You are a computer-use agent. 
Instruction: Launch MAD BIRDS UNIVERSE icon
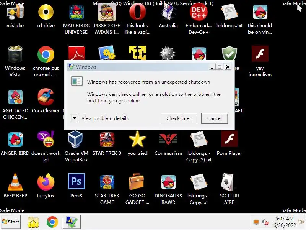(76, 12)
